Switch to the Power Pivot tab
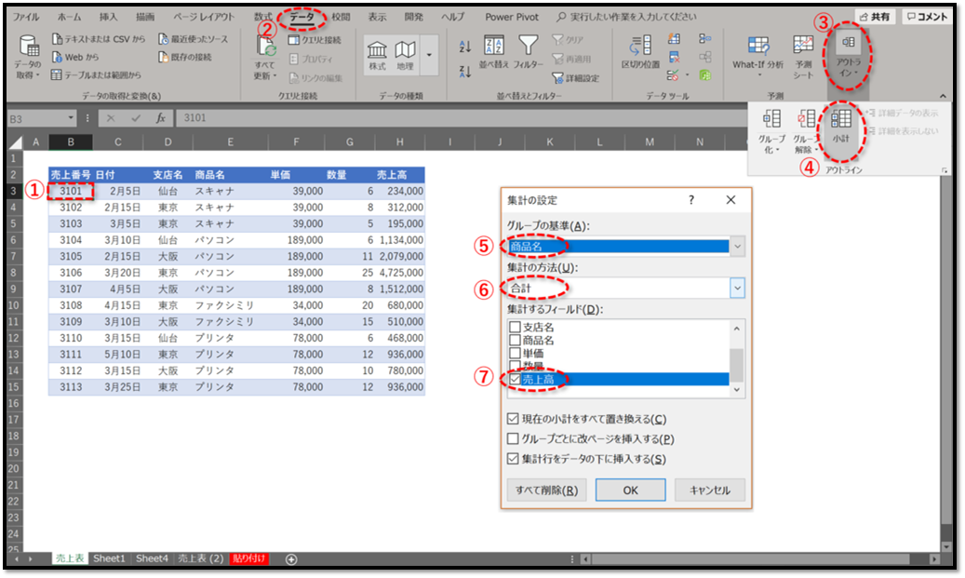Image resolution: width=965 pixels, height=578 pixels. (512, 18)
